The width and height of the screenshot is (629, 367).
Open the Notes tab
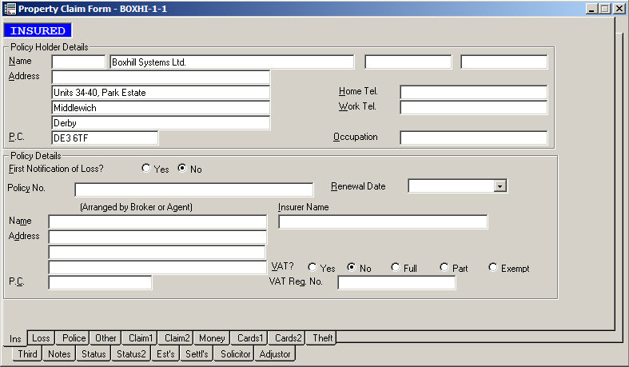click(x=59, y=354)
